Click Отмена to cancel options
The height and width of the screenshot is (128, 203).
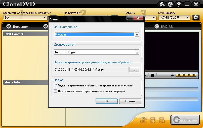130,101
